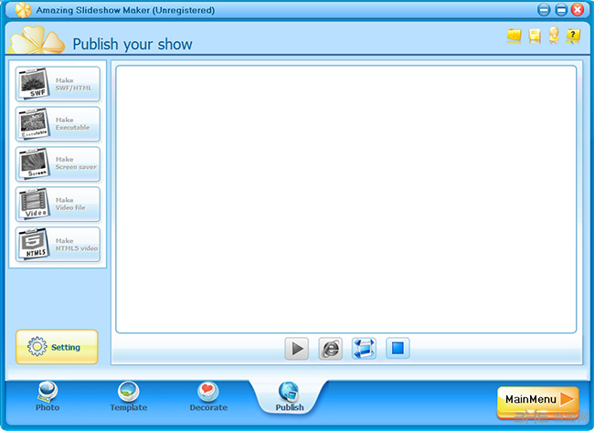Viewport: 594px width, 431px height.
Task: Choose Make HTML5 video output option
Action: [x=58, y=245]
